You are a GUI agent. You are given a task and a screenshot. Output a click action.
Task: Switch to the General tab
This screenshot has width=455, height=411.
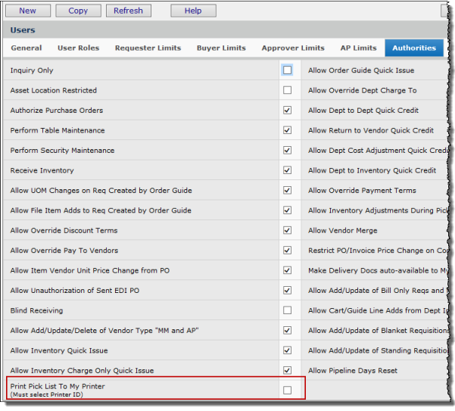[26, 48]
